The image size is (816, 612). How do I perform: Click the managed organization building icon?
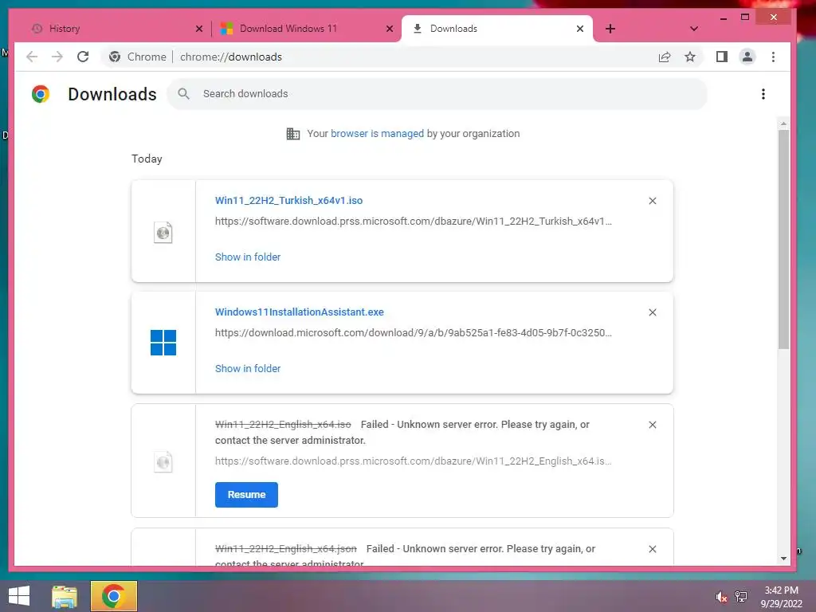tap(293, 134)
